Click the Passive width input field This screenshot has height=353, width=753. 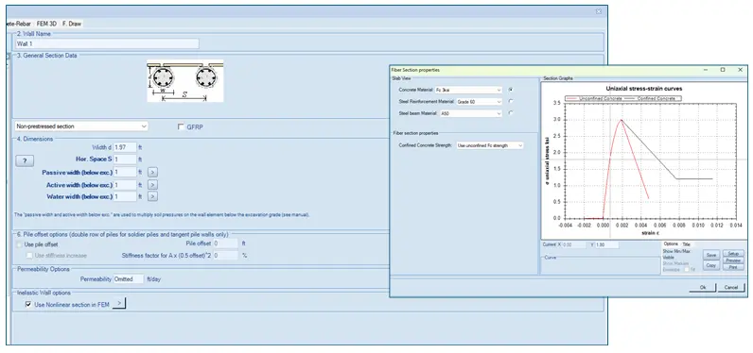click(x=125, y=172)
